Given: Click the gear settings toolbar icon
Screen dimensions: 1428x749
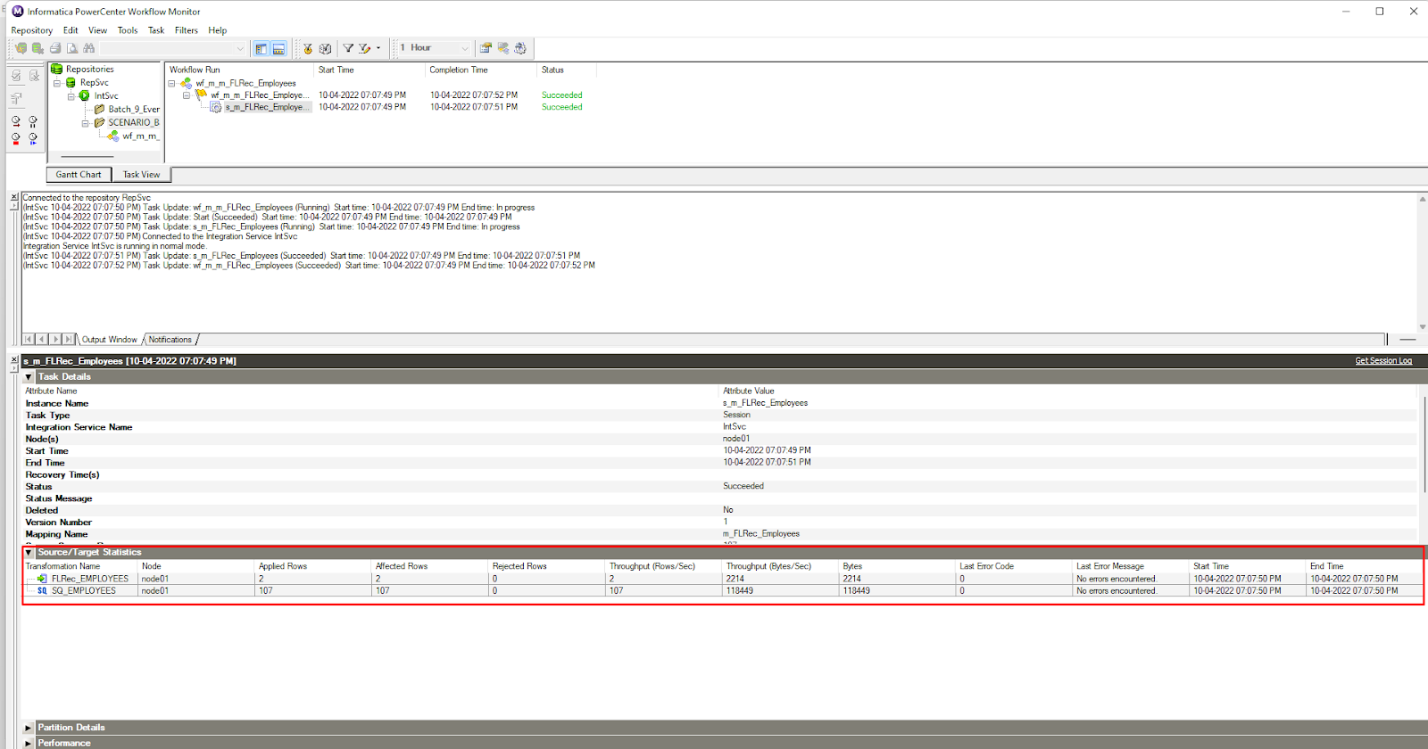Looking at the screenshot, I should click(520, 48).
